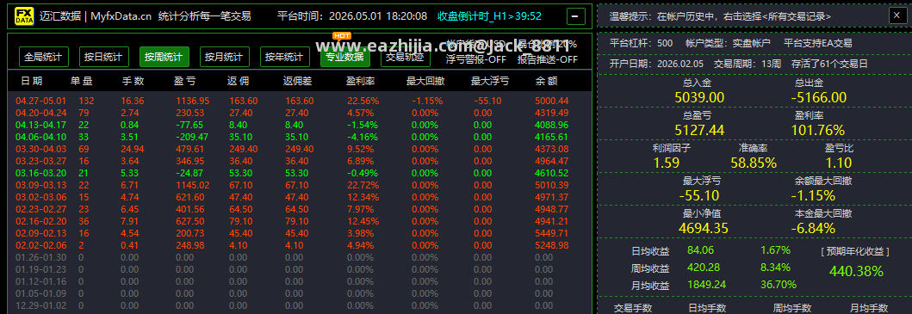This screenshot has height=314, width=912.
Task: Select empty week row 01.26-01.30
Action: pos(300,257)
